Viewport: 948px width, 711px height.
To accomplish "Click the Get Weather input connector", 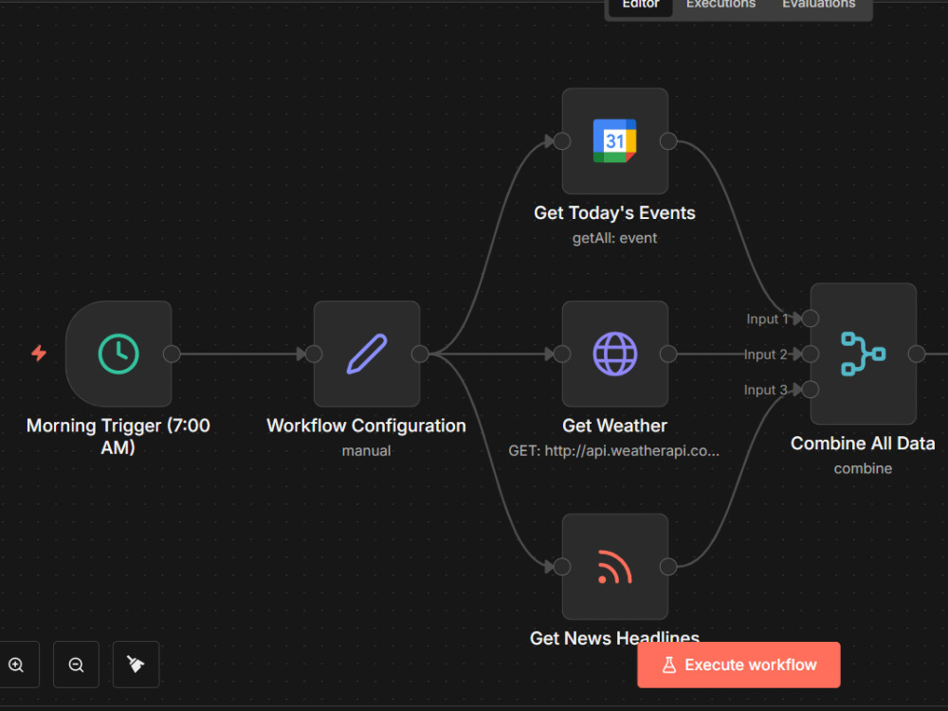I will (x=562, y=354).
